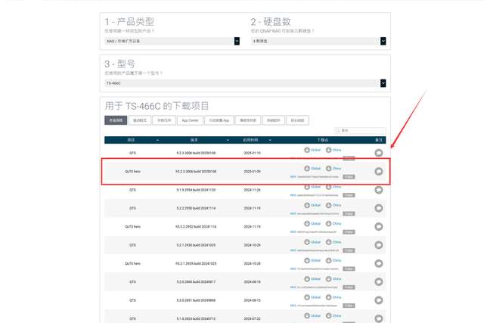
Task: Download QTS 5.2.3.3006 from Global
Action: pos(312,150)
